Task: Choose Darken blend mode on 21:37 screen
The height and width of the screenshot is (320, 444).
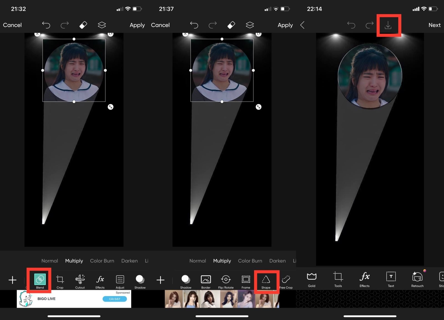Action: tap(277, 261)
